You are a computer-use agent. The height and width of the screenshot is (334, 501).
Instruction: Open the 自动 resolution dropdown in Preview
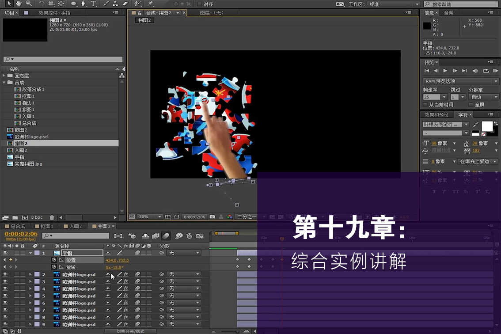[x=483, y=97]
